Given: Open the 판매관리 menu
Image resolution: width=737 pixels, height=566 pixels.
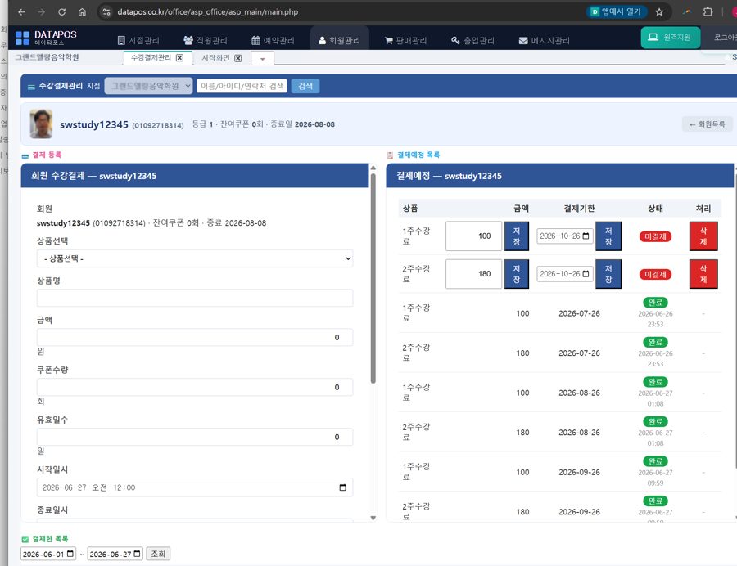Looking at the screenshot, I should coord(405,40).
